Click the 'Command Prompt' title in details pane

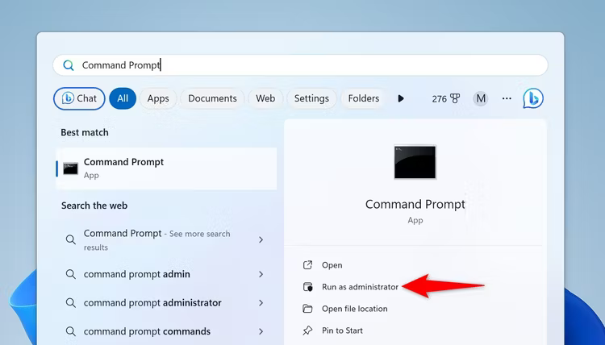point(415,204)
